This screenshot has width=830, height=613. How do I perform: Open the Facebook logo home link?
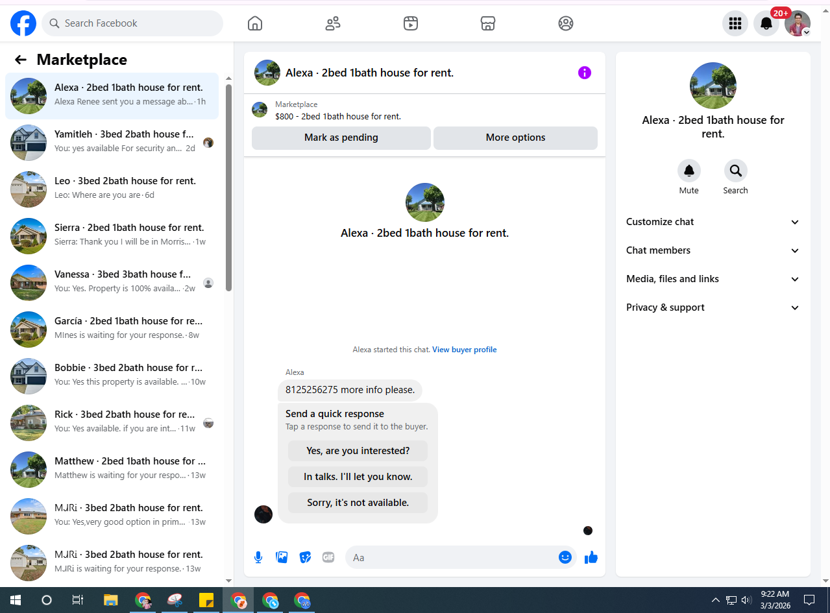pos(23,23)
